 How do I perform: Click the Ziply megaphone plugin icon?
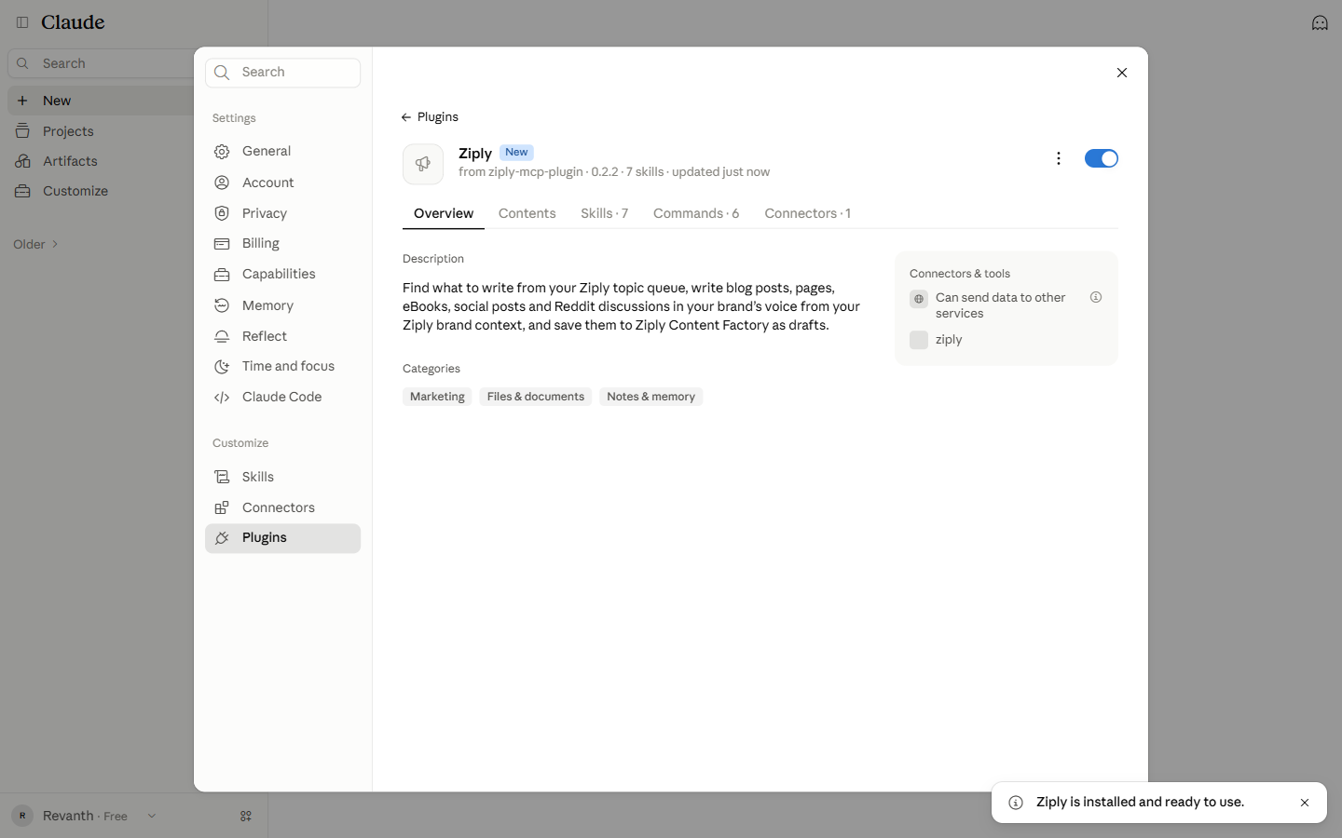click(x=423, y=164)
